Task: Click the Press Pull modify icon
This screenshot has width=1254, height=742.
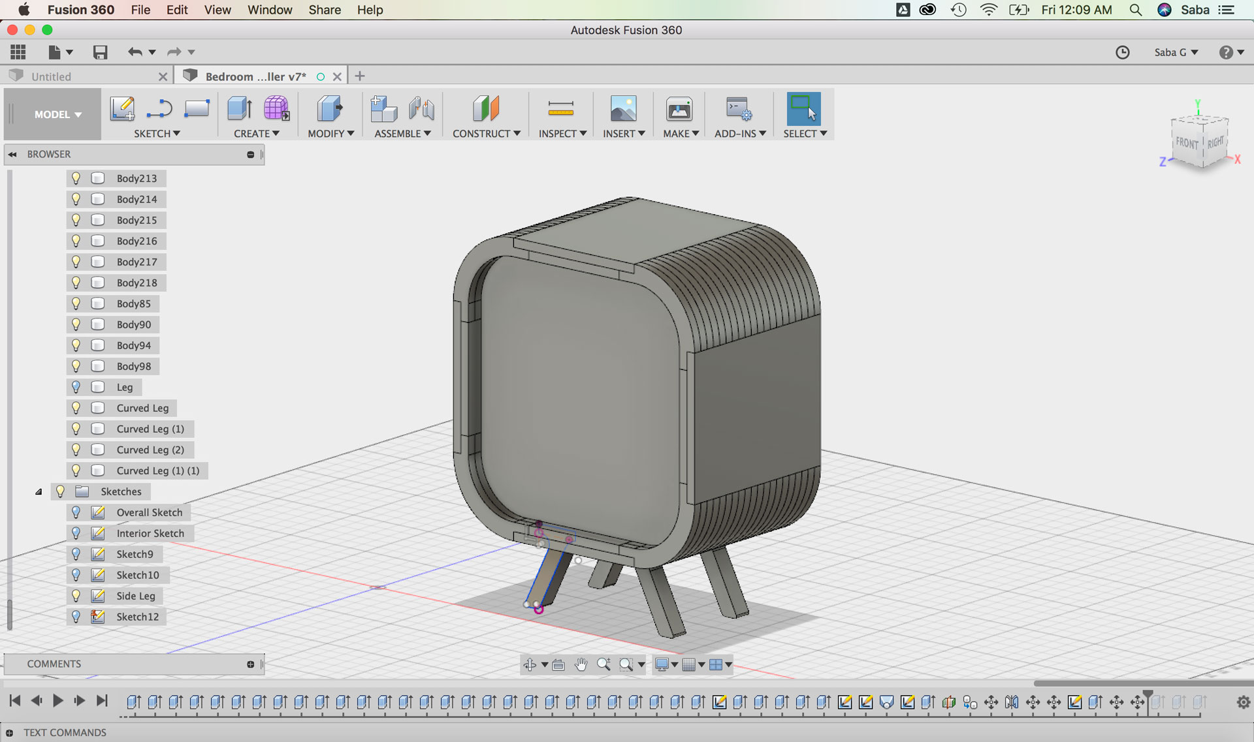Action: pyautogui.click(x=329, y=108)
